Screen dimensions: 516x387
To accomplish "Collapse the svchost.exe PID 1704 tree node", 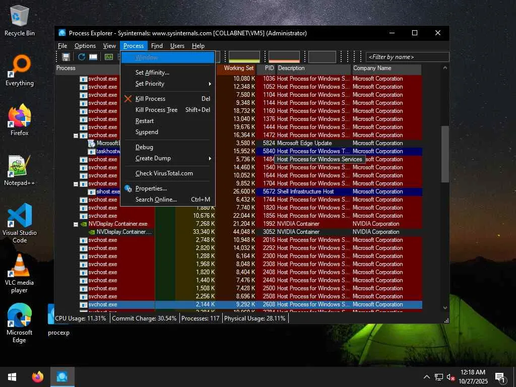I will 76,183.
